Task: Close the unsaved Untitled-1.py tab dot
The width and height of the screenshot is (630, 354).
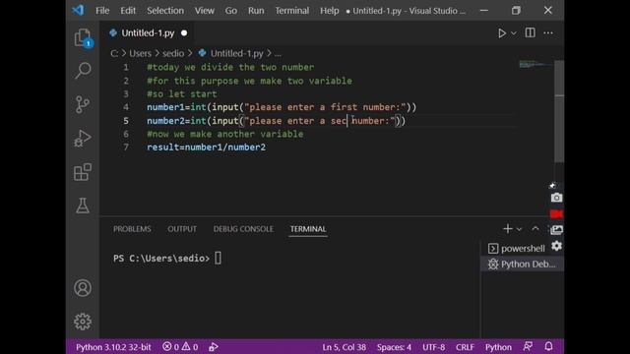Action: coord(184,32)
